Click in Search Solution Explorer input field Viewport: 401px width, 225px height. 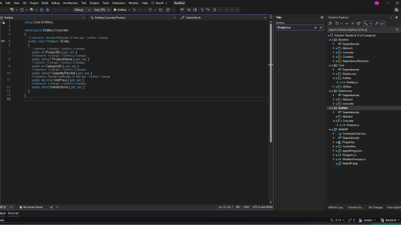pyautogui.click(x=361, y=30)
